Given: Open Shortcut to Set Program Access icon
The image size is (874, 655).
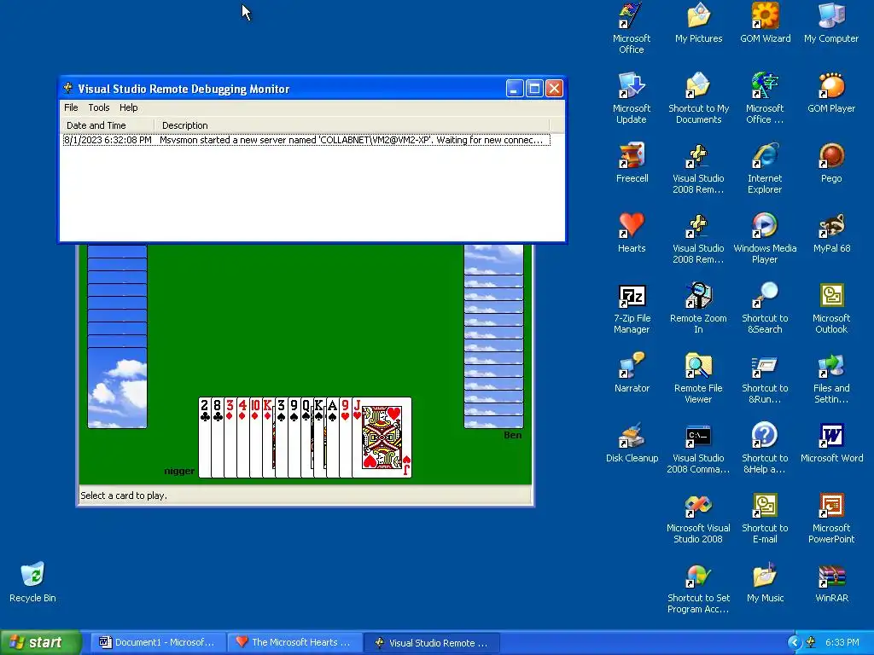Looking at the screenshot, I should (698, 588).
